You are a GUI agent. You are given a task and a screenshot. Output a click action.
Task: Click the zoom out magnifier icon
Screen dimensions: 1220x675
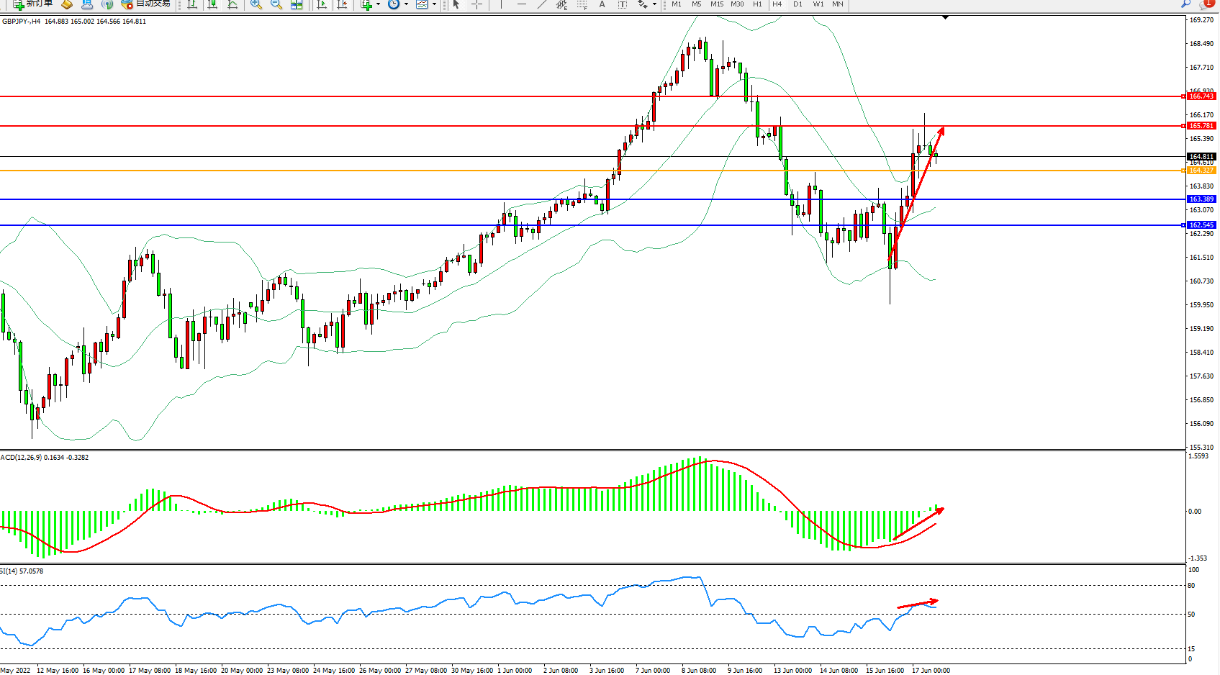pyautogui.click(x=276, y=4)
